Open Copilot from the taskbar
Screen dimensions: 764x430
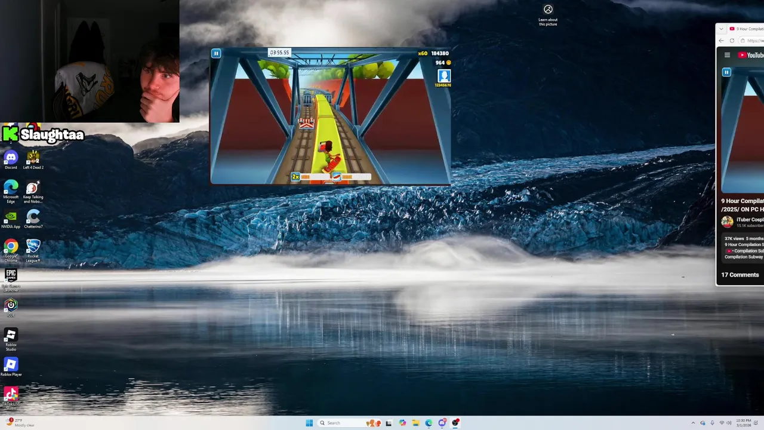click(402, 423)
